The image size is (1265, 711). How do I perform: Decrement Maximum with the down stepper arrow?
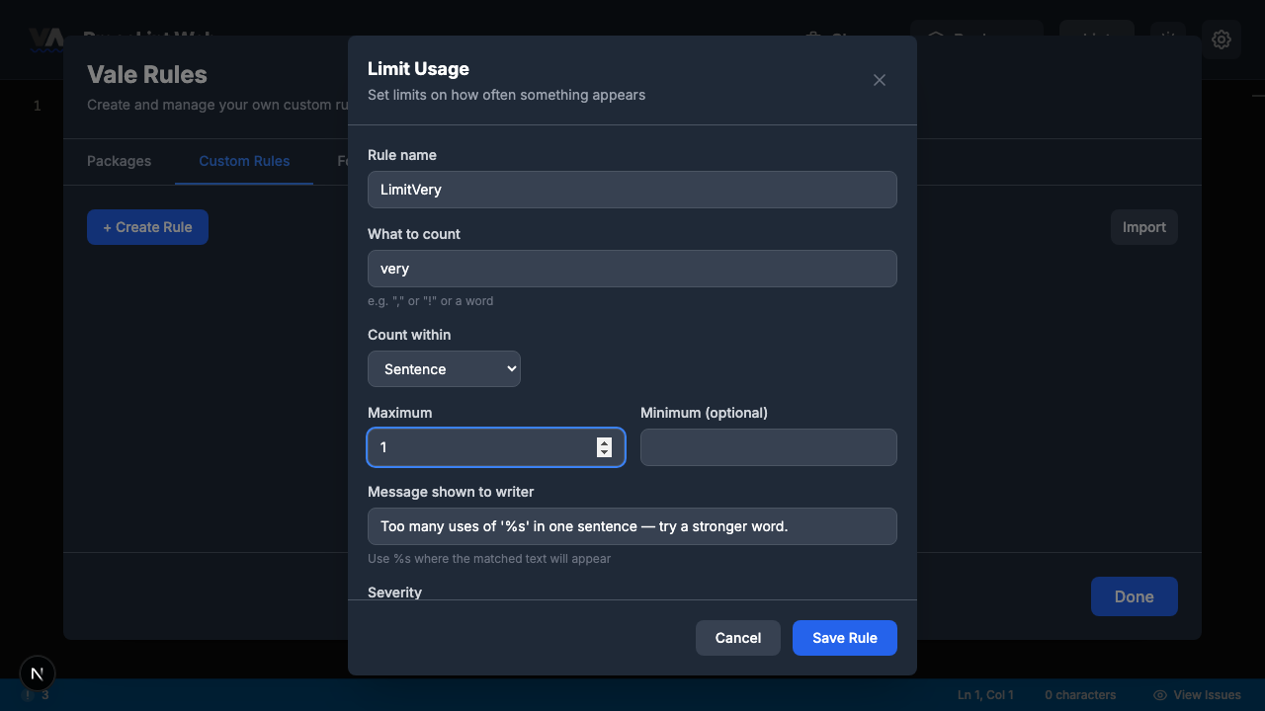604,451
